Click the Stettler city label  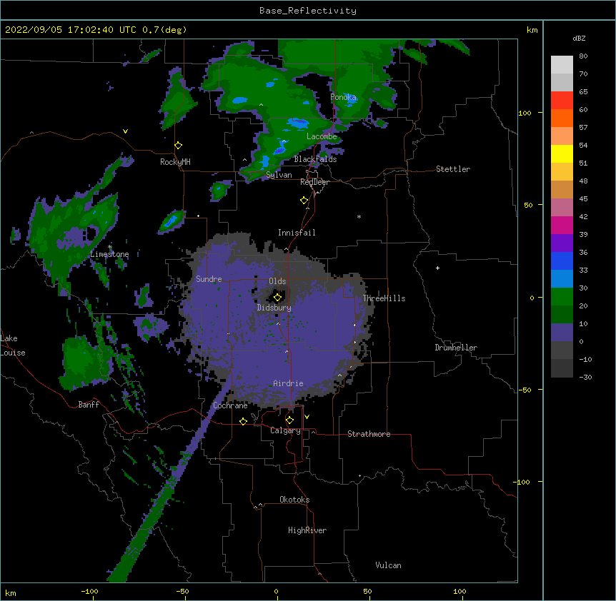tap(453, 169)
